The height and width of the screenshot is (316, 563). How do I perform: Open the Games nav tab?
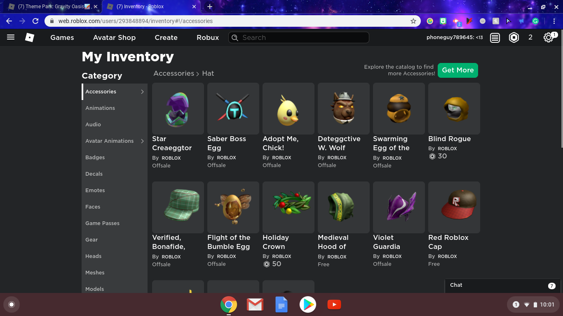[62, 37]
